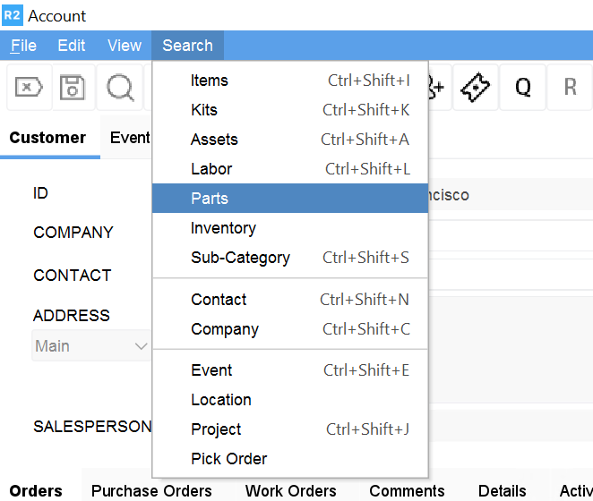Click the save floppy disk icon
593x501 pixels.
[73, 87]
